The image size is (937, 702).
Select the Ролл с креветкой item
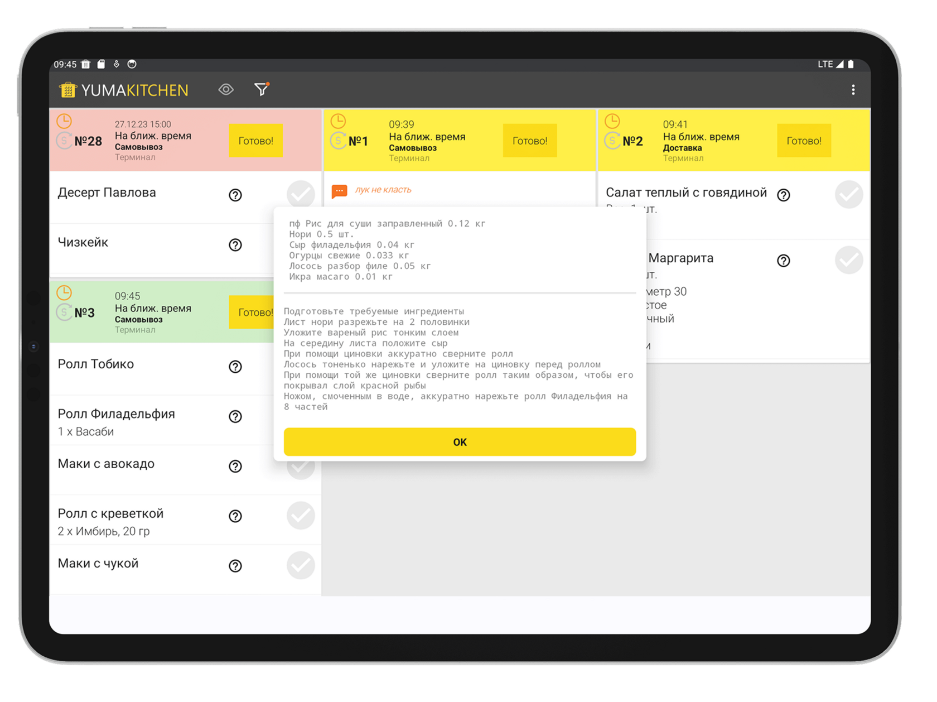coord(185,520)
